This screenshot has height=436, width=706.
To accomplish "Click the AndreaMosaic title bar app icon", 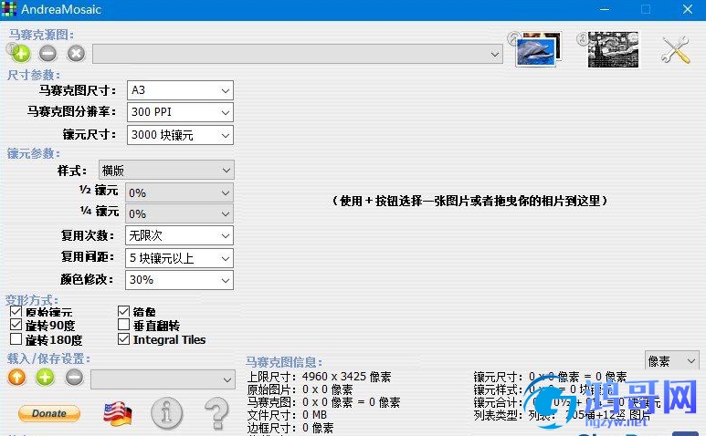I will [x=9, y=9].
